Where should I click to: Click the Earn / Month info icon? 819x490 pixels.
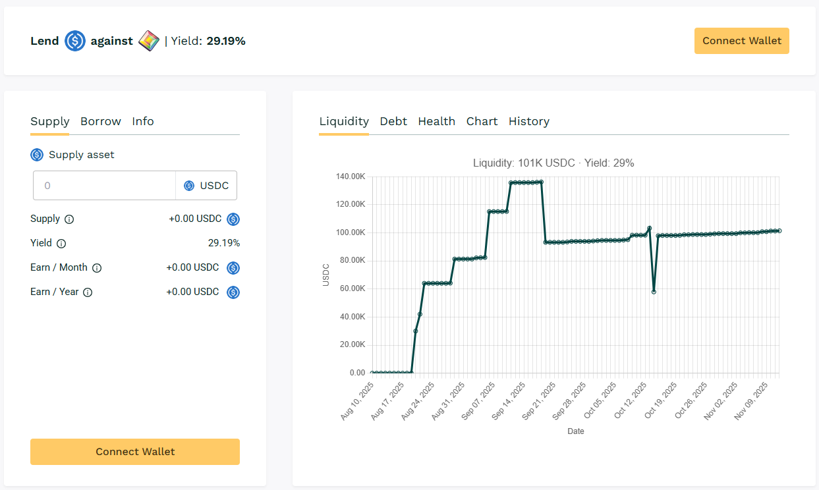[x=97, y=268]
